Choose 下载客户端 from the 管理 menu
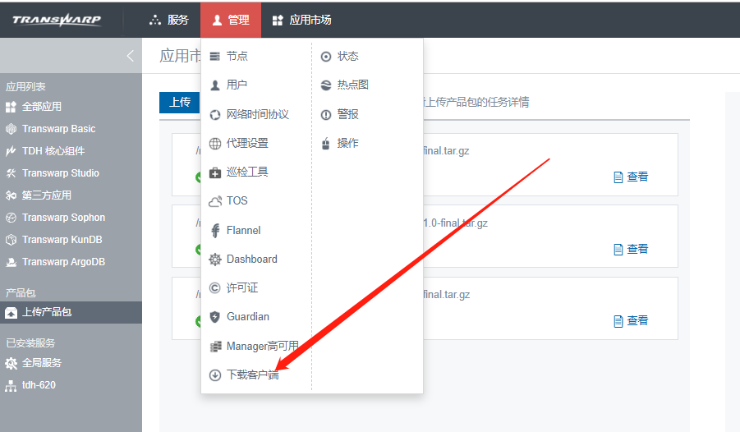This screenshot has width=740, height=432. tap(252, 375)
